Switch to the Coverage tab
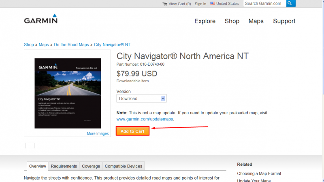The width and height of the screenshot is (324, 182). (x=91, y=166)
